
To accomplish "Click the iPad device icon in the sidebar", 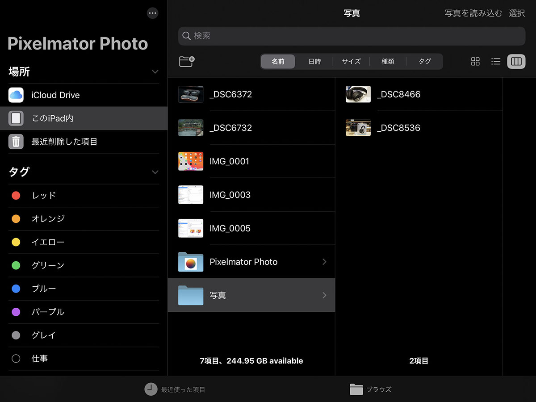I will pos(16,118).
